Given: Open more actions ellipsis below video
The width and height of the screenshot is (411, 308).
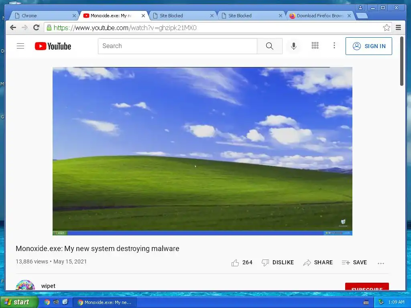Looking at the screenshot, I should [x=380, y=263].
